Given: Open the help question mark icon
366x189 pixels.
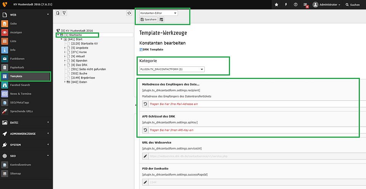Looking at the screenshot, I should 296,5.
